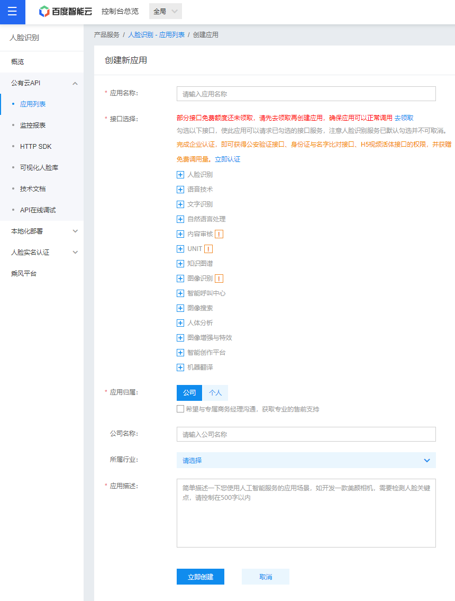Expand the UNIT interface group

click(x=180, y=249)
